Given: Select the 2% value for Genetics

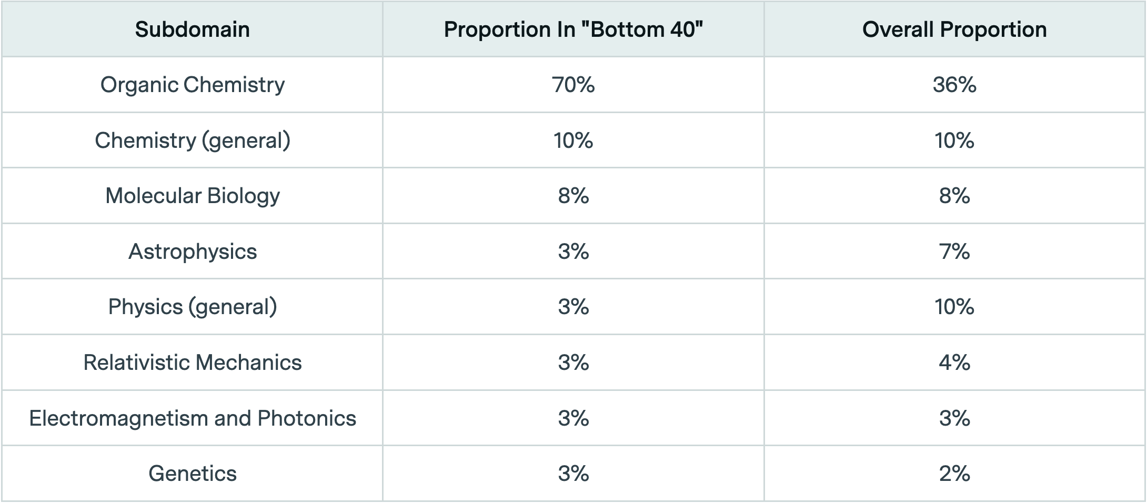Looking at the screenshot, I should click(954, 474).
